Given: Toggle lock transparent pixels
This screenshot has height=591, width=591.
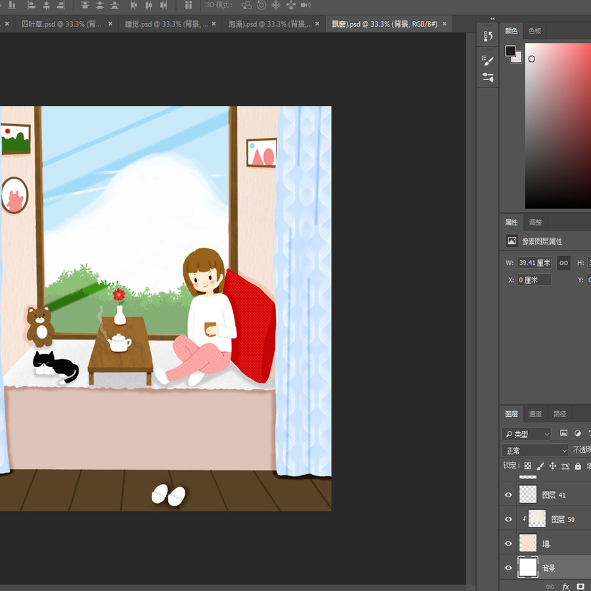Looking at the screenshot, I should pyautogui.click(x=528, y=466).
